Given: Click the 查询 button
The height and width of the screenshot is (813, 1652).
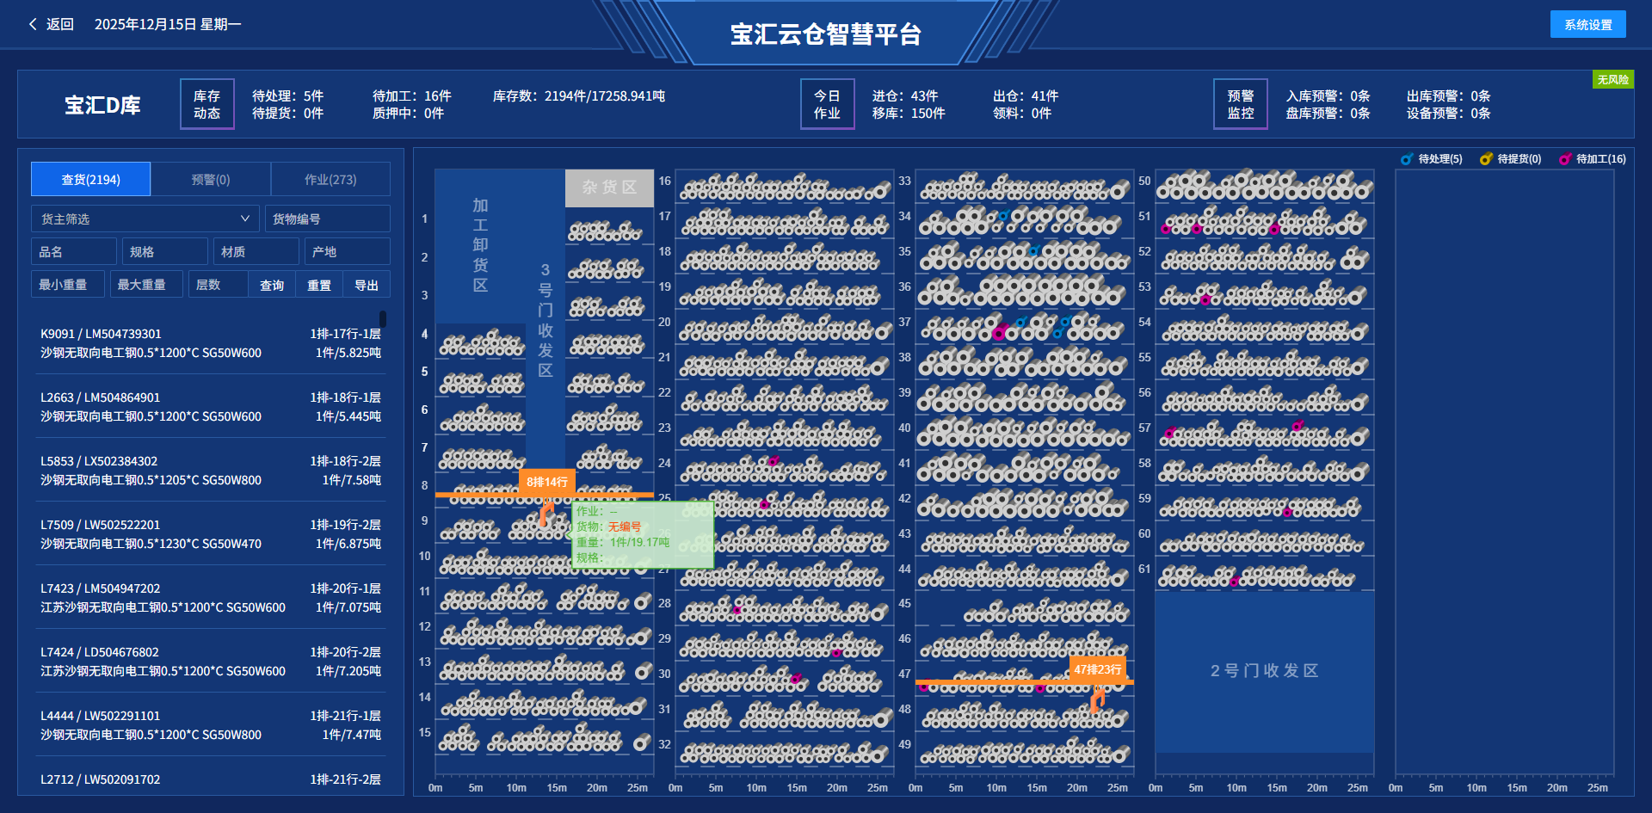Looking at the screenshot, I should [x=272, y=285].
